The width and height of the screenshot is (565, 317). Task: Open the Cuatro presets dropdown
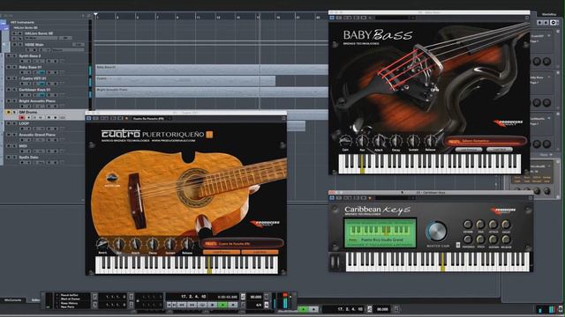(x=242, y=243)
